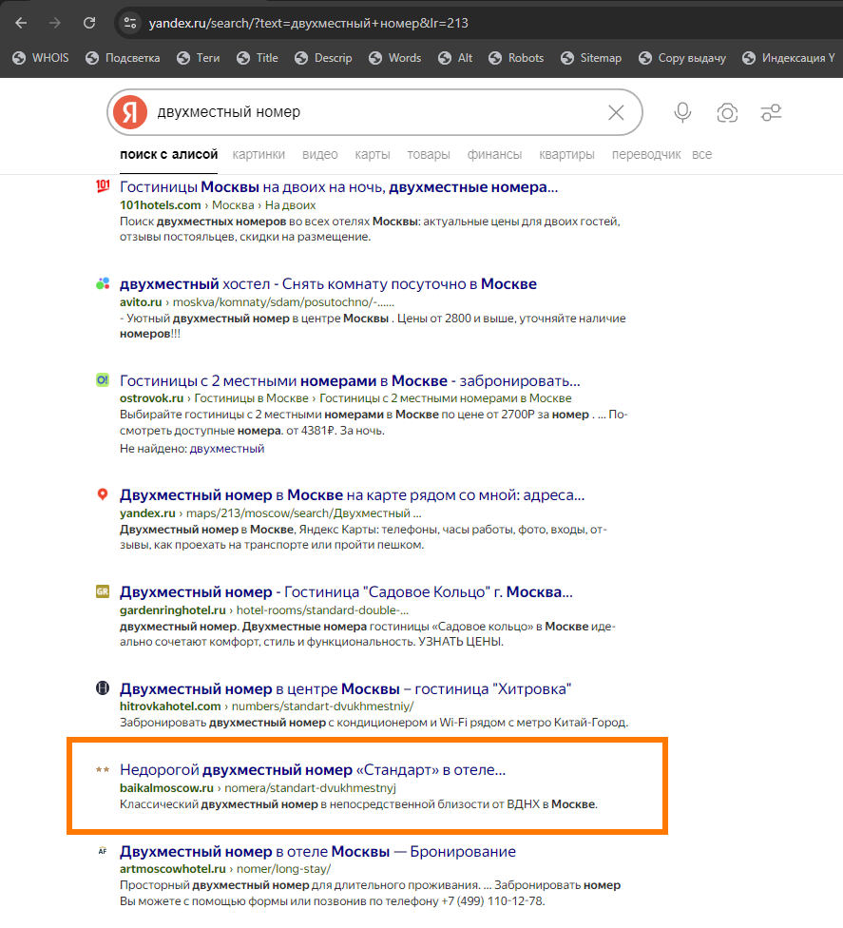Click the address bar URL
This screenshot has width=843, height=928.
[309, 23]
